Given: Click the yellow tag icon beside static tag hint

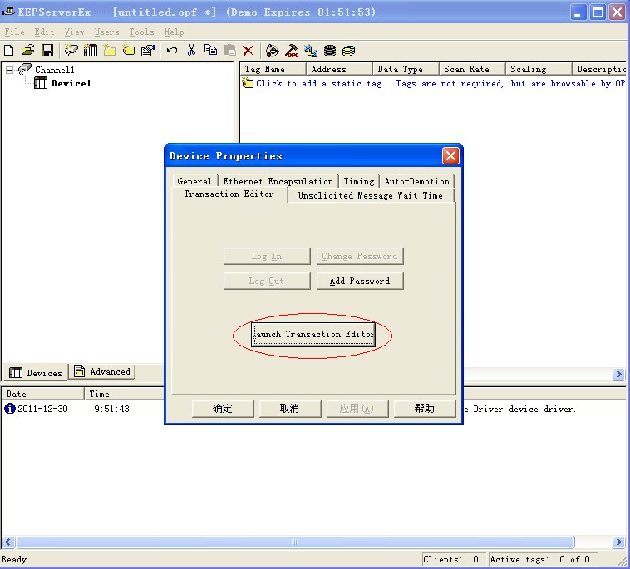Looking at the screenshot, I should point(248,83).
